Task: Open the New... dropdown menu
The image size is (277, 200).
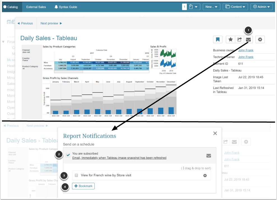Action: click(211, 7)
